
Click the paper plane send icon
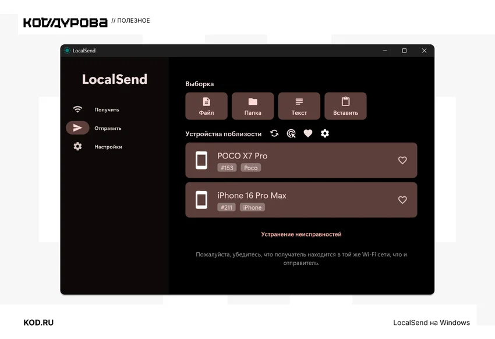coord(77,128)
